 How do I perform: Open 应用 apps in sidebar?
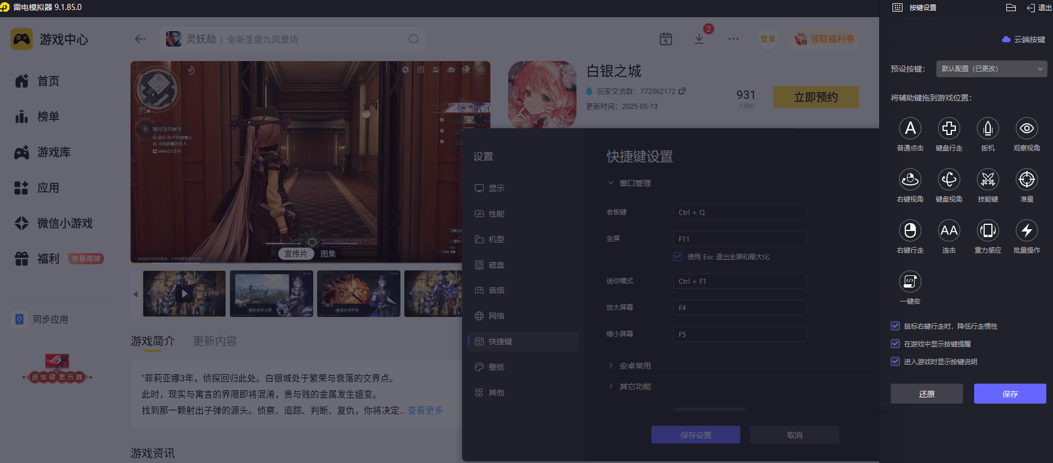click(37, 188)
